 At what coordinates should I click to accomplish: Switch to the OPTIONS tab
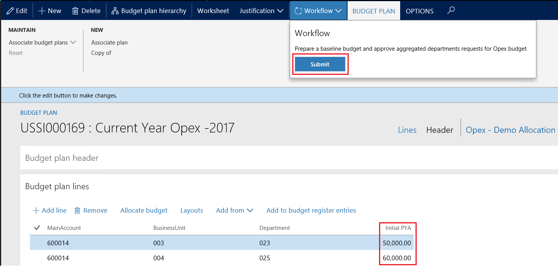click(419, 10)
